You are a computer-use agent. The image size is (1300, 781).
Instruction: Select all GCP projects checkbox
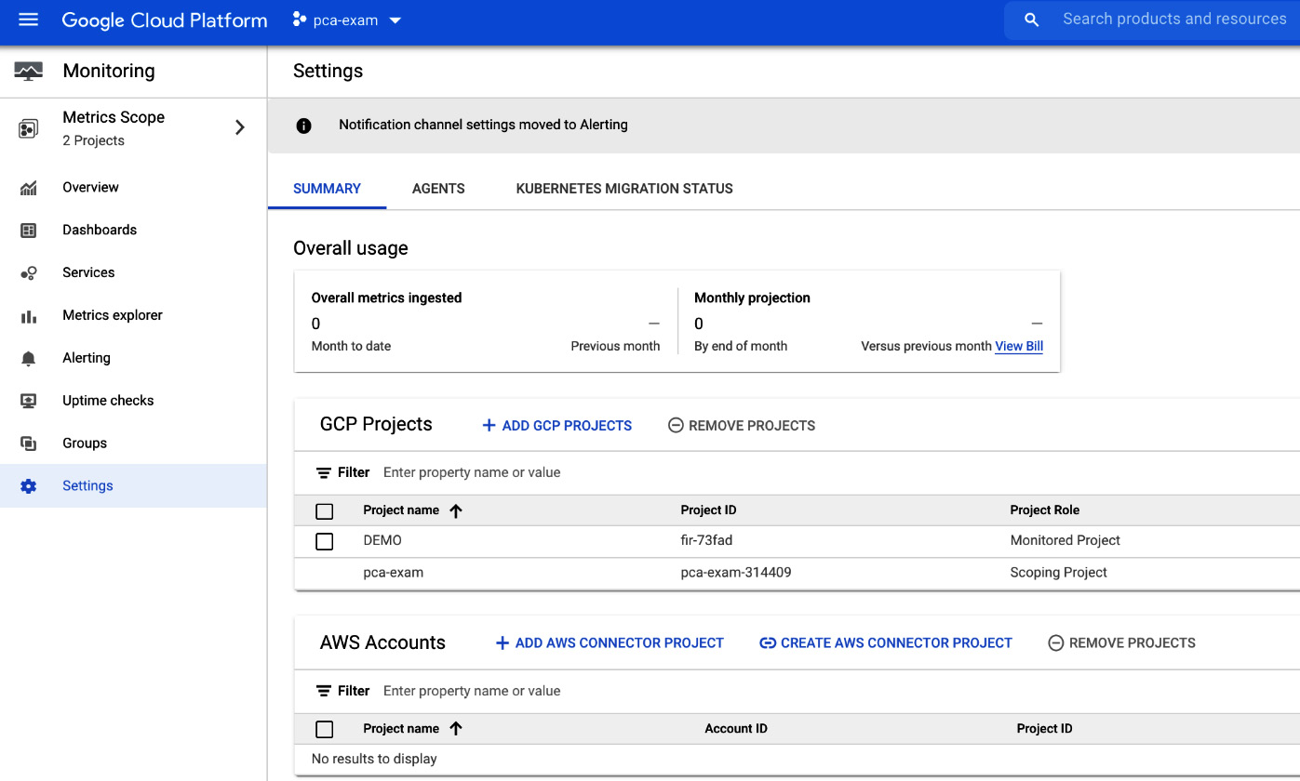[325, 511]
